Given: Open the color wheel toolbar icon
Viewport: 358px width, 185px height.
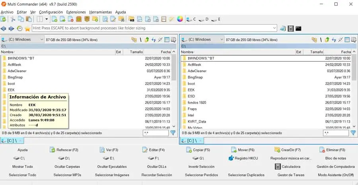Looking at the screenshot, I should (180, 19).
